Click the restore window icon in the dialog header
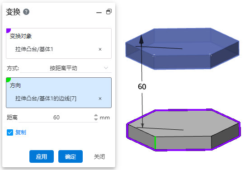 click(x=109, y=12)
